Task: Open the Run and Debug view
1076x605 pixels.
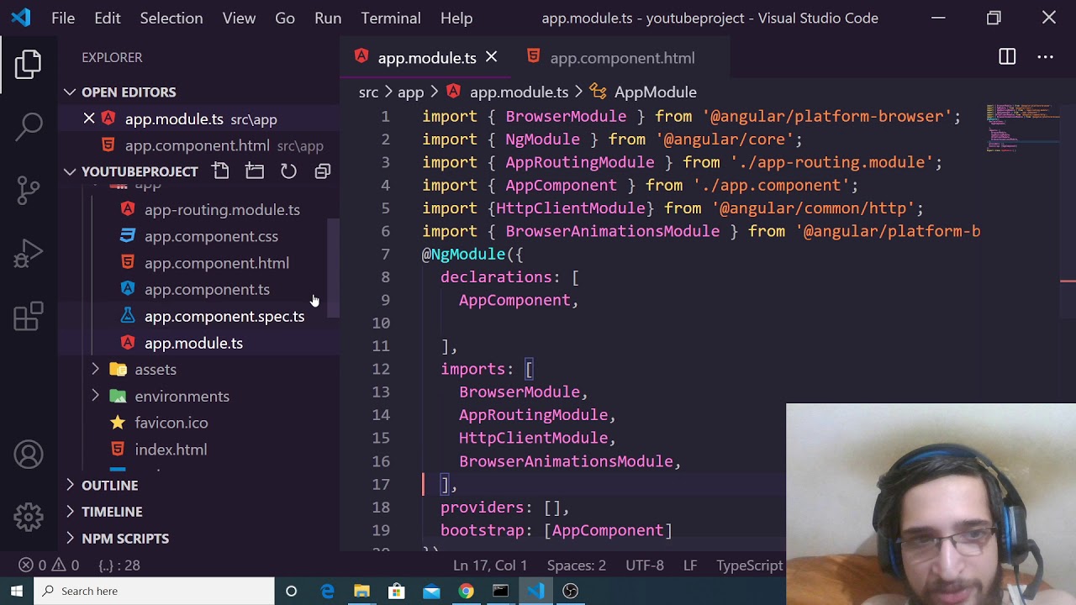Action: tap(29, 253)
